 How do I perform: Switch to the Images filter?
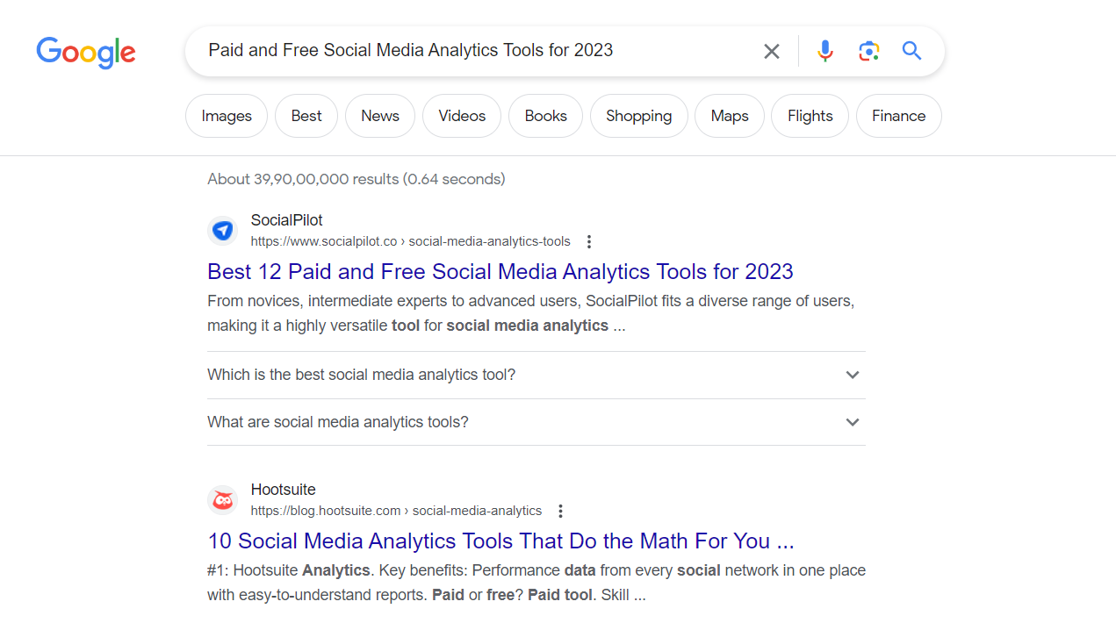tap(227, 116)
